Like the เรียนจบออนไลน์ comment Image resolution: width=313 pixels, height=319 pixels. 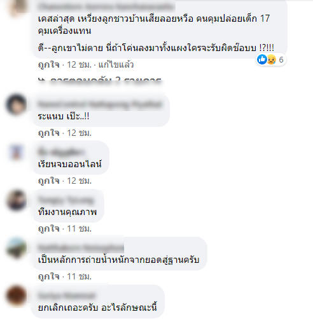click(x=48, y=181)
